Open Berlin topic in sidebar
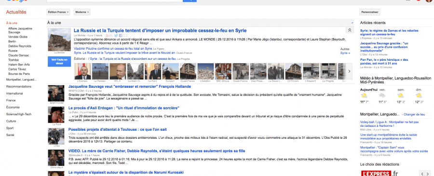434x176 pixels. coord(12,41)
